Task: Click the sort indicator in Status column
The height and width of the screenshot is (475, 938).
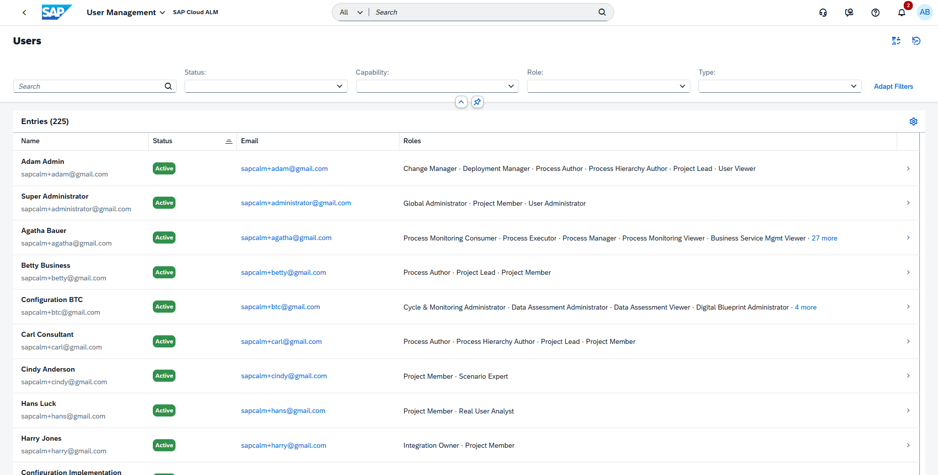Action: click(x=228, y=142)
